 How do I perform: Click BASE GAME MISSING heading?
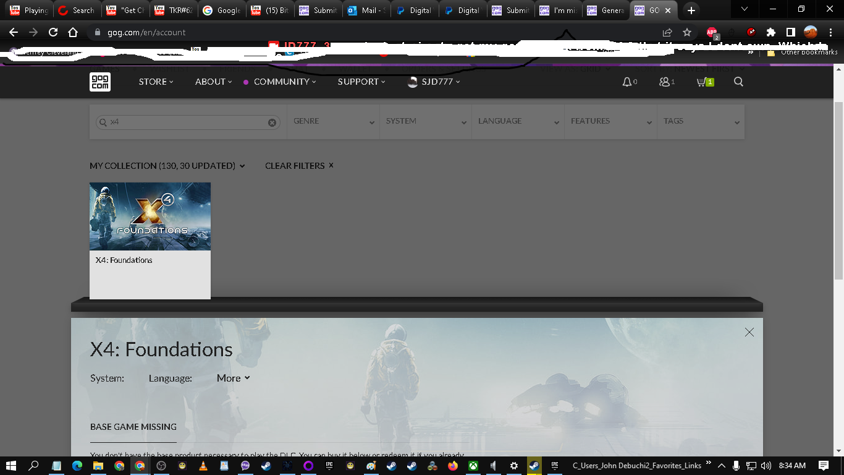click(133, 427)
